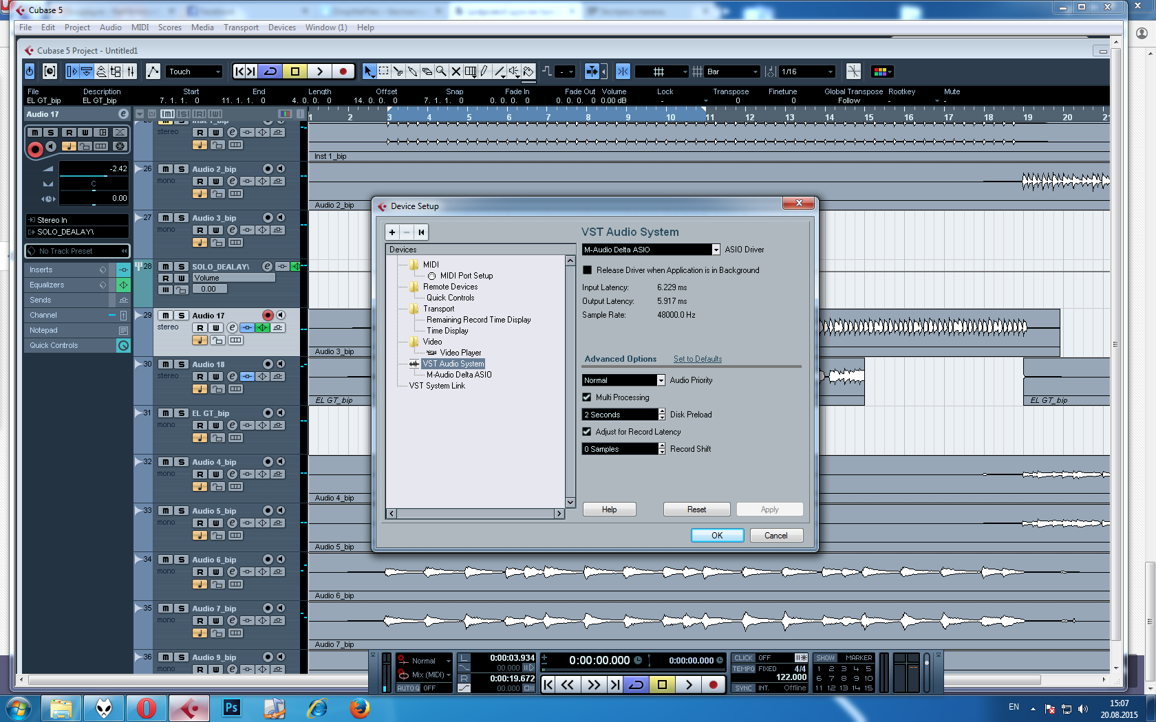
Task: Select the Object Selection arrow tool
Action: click(x=369, y=71)
